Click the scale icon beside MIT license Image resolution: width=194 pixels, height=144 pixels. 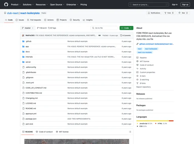click(137, 61)
